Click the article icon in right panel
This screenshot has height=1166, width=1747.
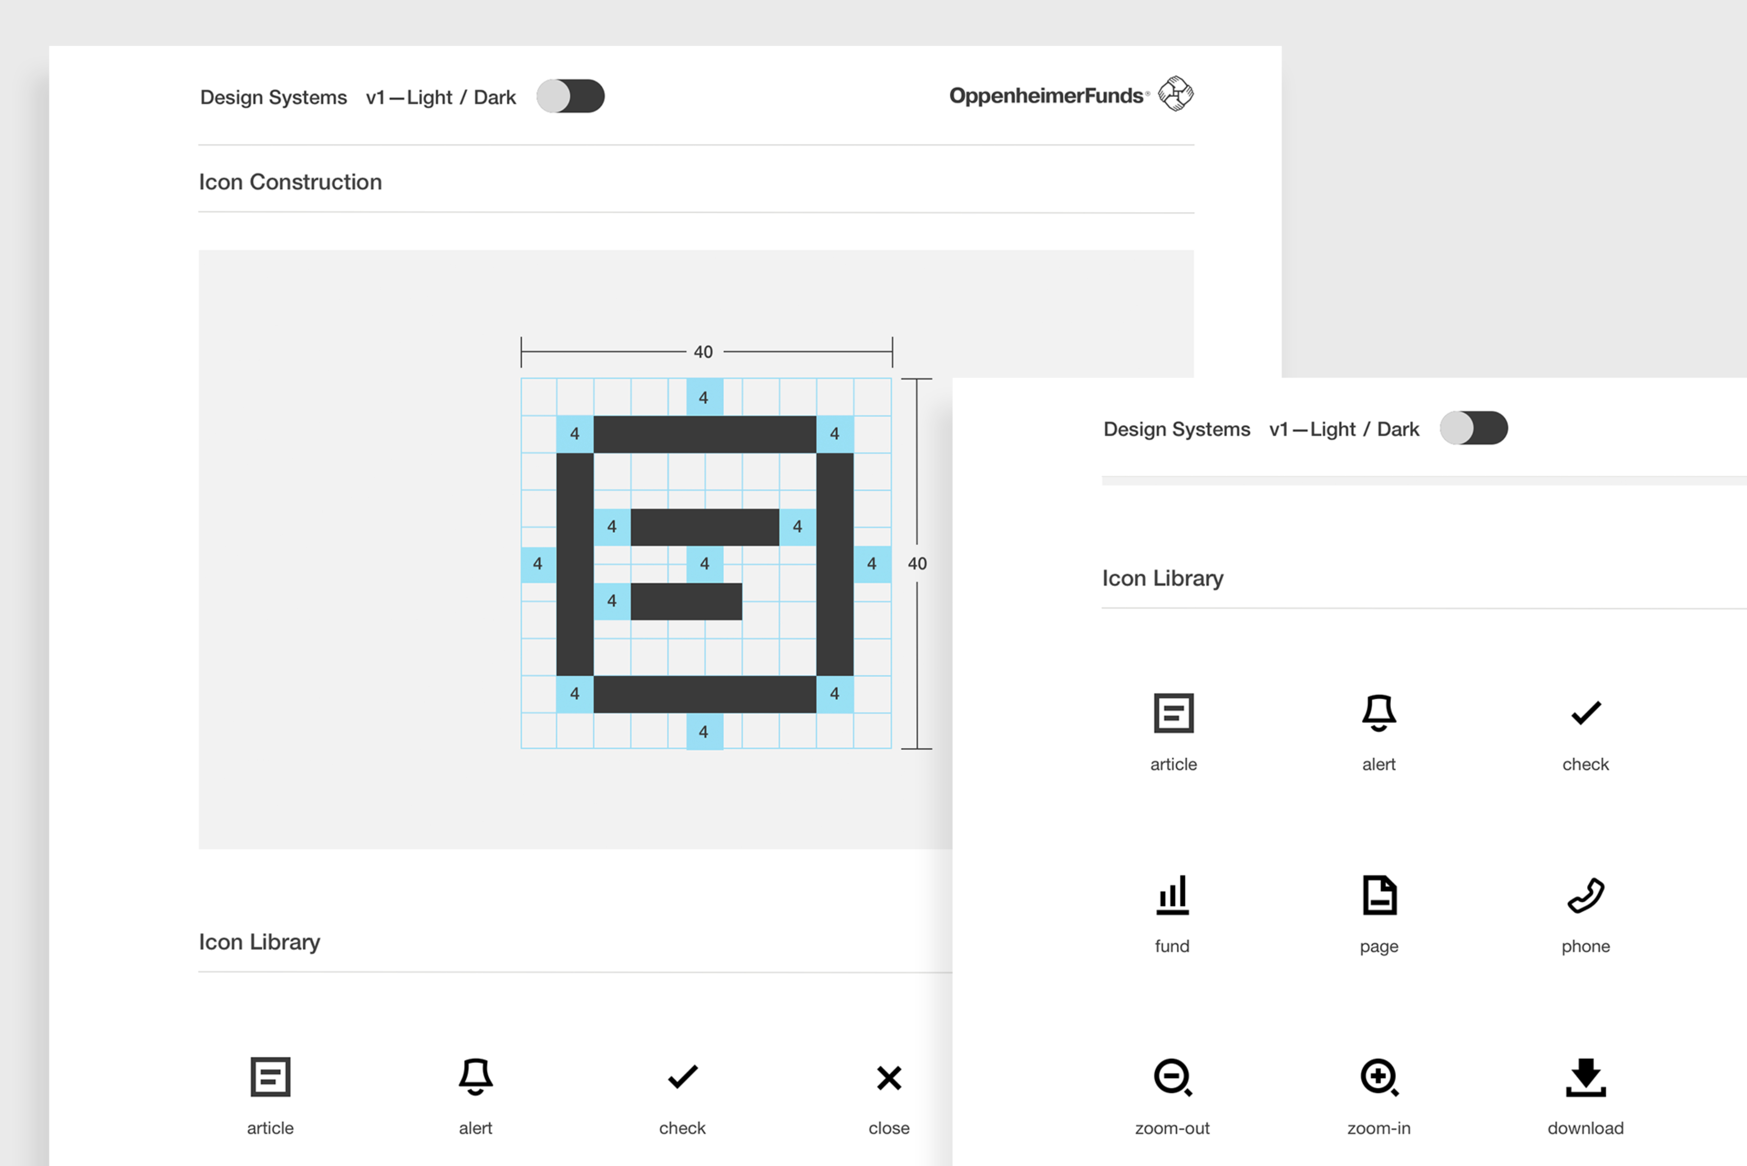pos(1173,713)
